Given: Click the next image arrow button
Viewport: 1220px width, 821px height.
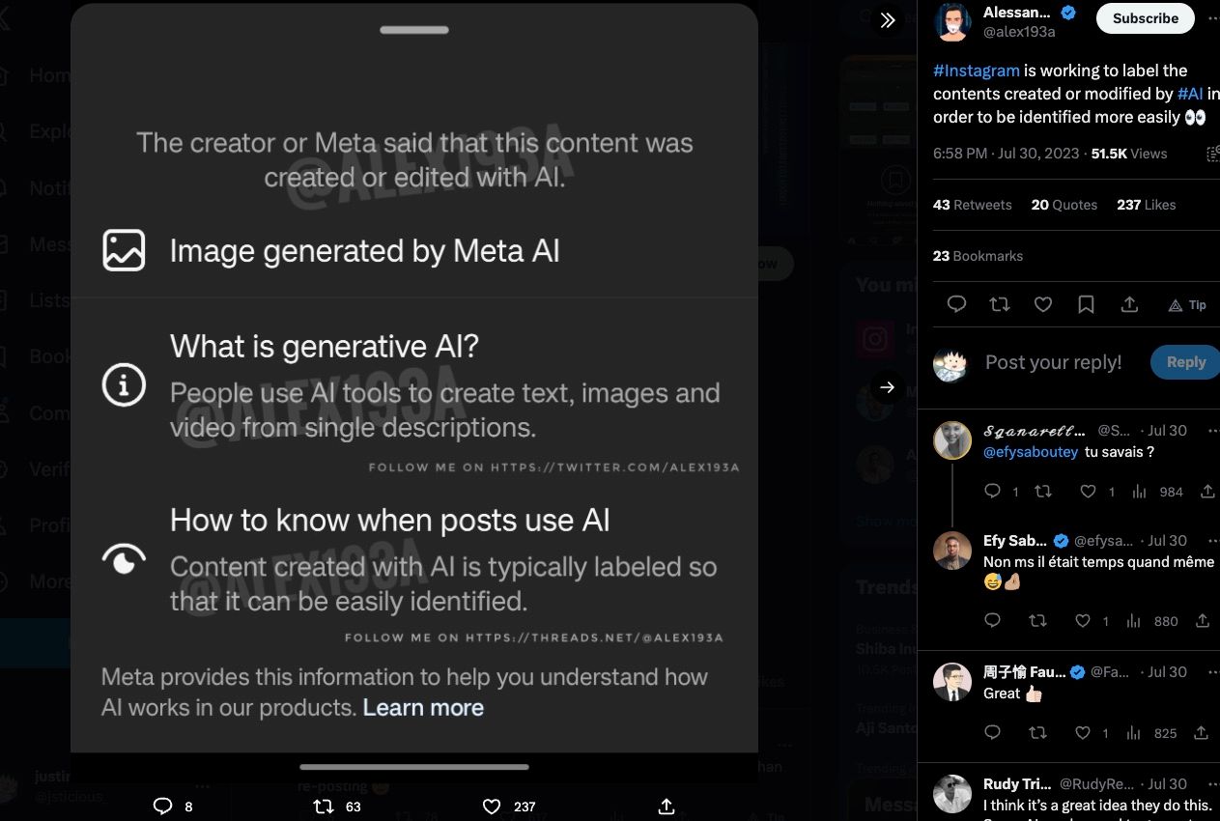Looking at the screenshot, I should pos(887,388).
